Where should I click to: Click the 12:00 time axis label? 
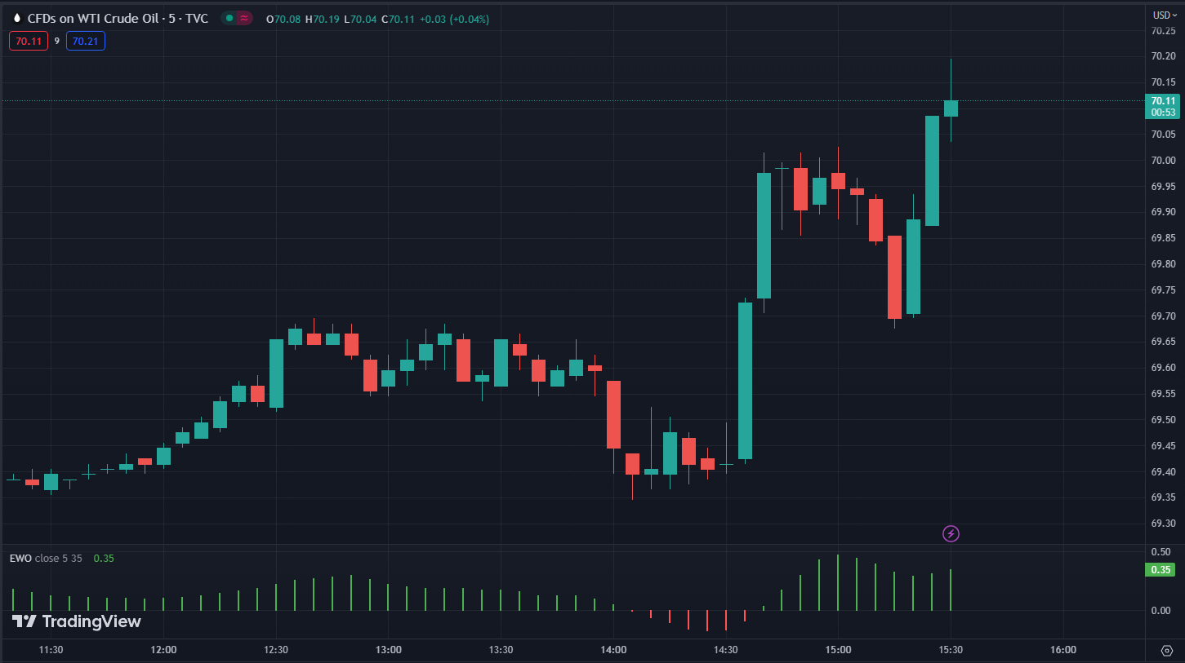163,650
